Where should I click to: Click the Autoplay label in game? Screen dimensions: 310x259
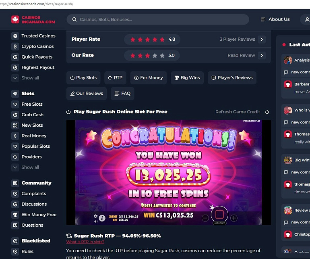(220, 223)
